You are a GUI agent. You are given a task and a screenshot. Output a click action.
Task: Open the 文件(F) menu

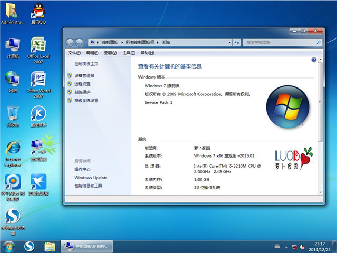pos(74,53)
